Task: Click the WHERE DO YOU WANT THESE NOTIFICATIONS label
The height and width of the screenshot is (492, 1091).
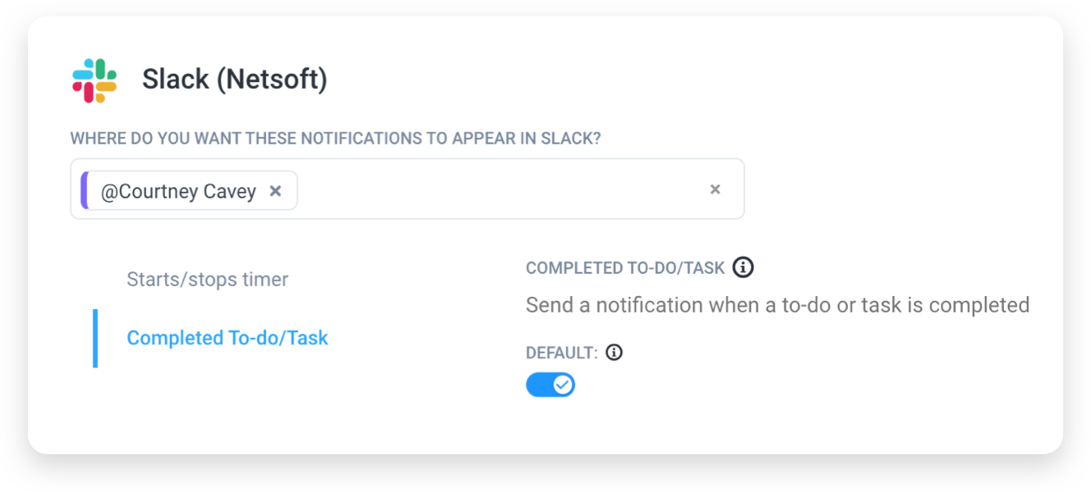Action: (x=335, y=138)
